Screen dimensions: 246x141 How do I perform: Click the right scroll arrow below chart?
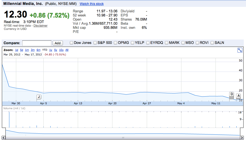click(x=242, y=138)
